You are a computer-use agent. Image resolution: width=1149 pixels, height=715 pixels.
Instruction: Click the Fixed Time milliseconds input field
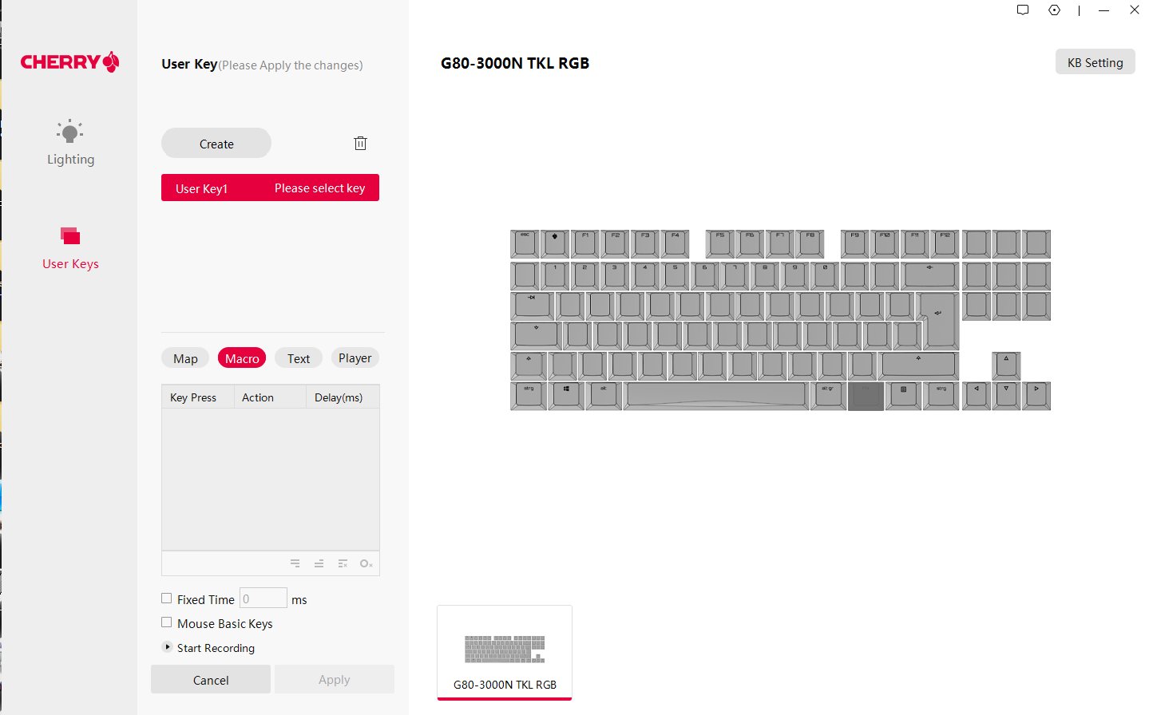point(263,598)
